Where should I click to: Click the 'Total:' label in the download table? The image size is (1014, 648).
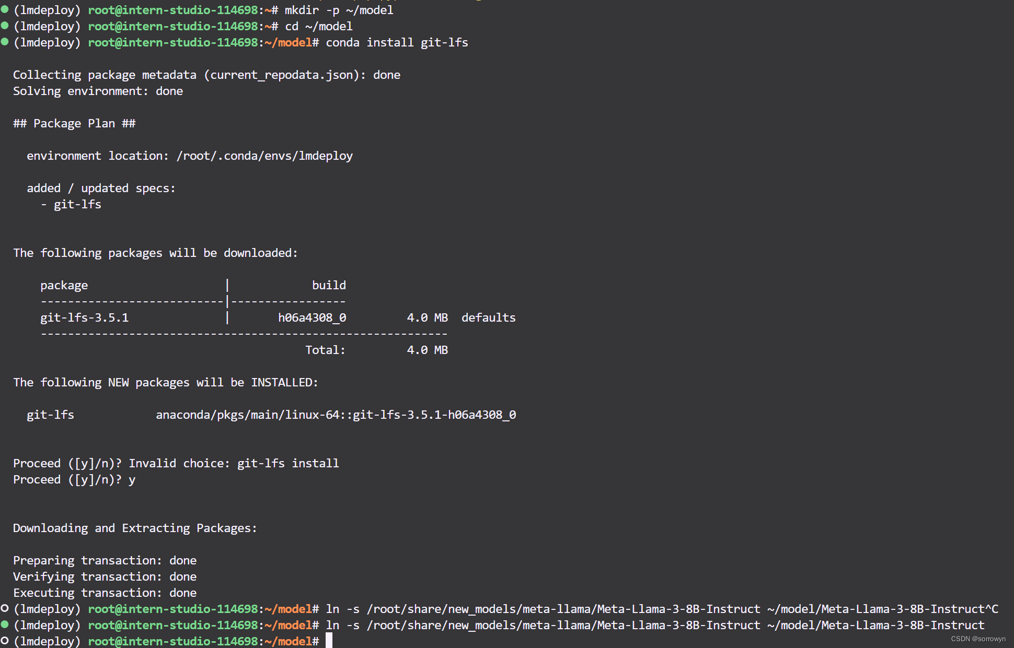[325, 350]
